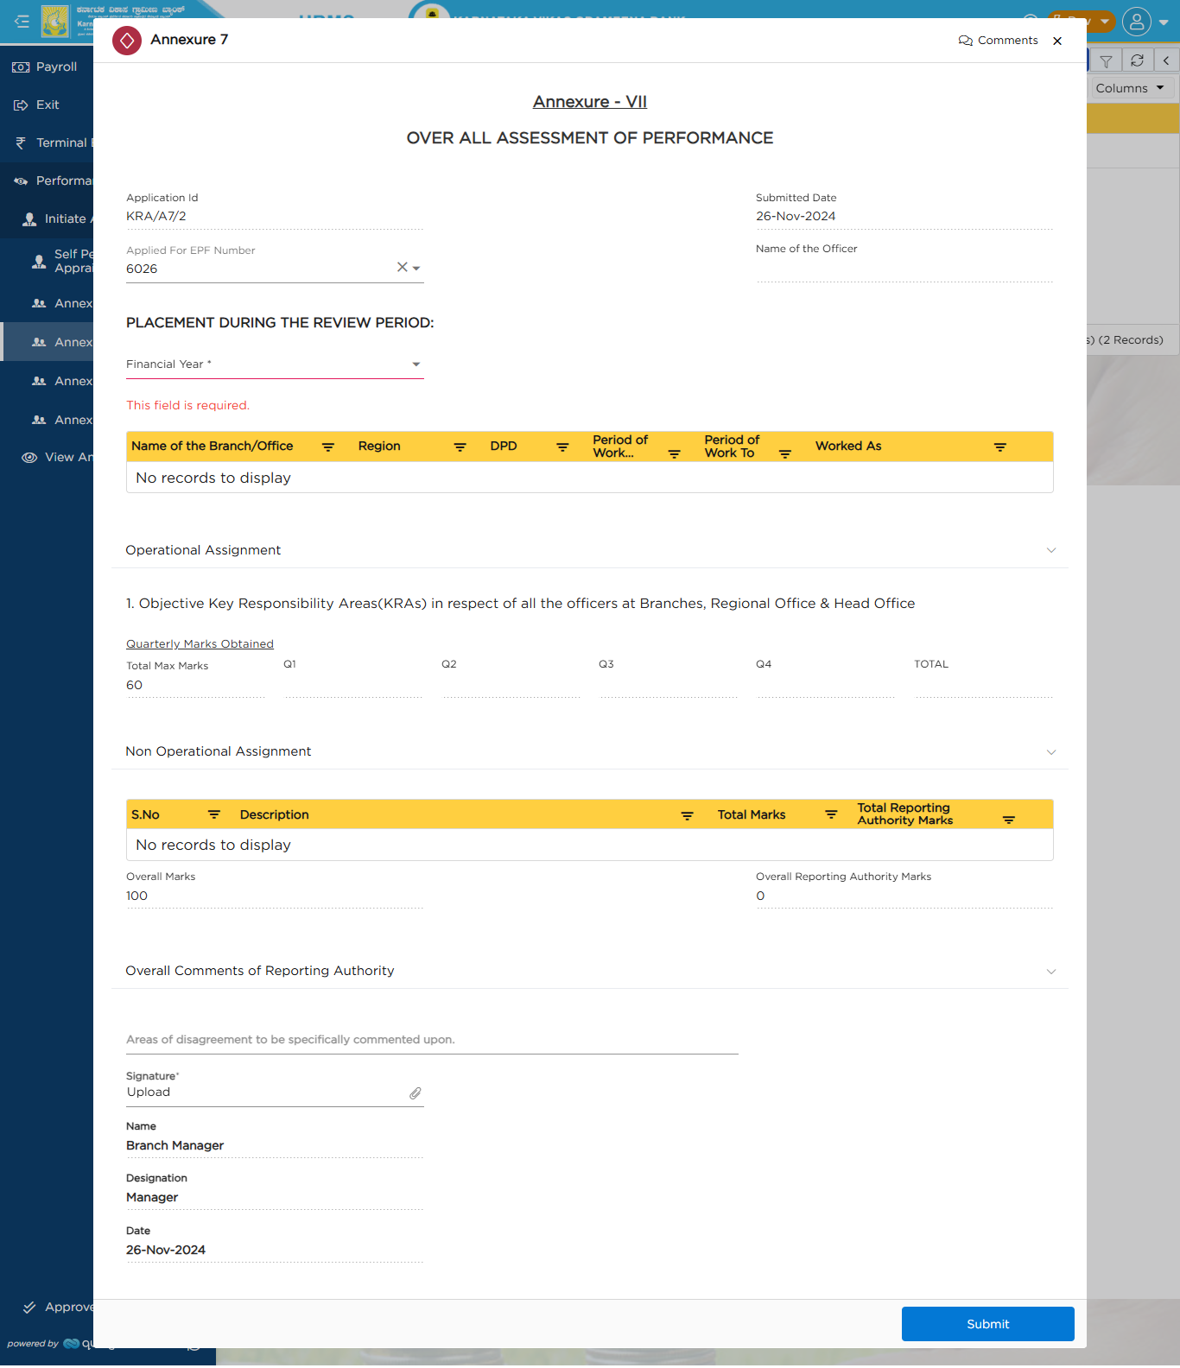Open the Comments panel

[x=998, y=41]
